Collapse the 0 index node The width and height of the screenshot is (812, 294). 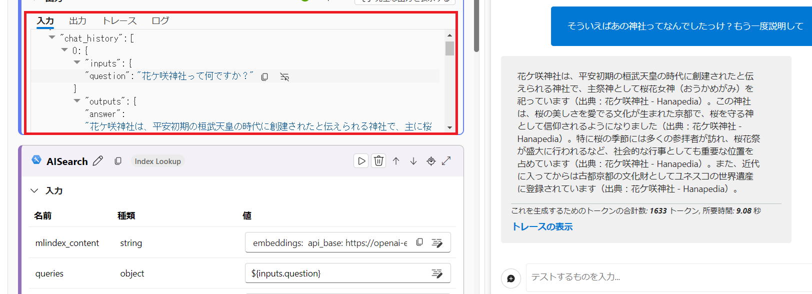tap(64, 50)
